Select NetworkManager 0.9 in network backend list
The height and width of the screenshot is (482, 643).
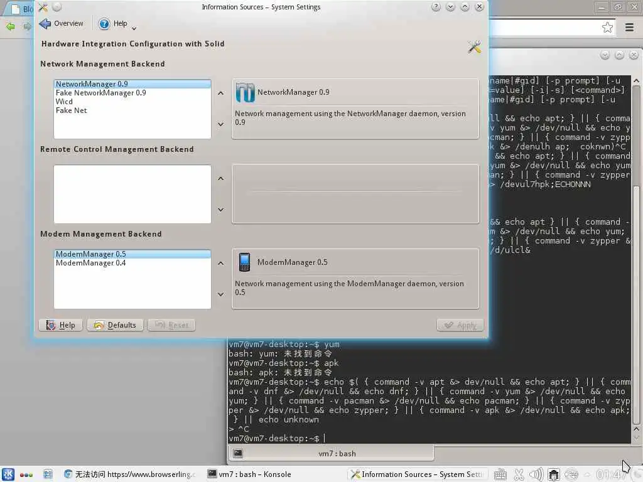(132, 83)
